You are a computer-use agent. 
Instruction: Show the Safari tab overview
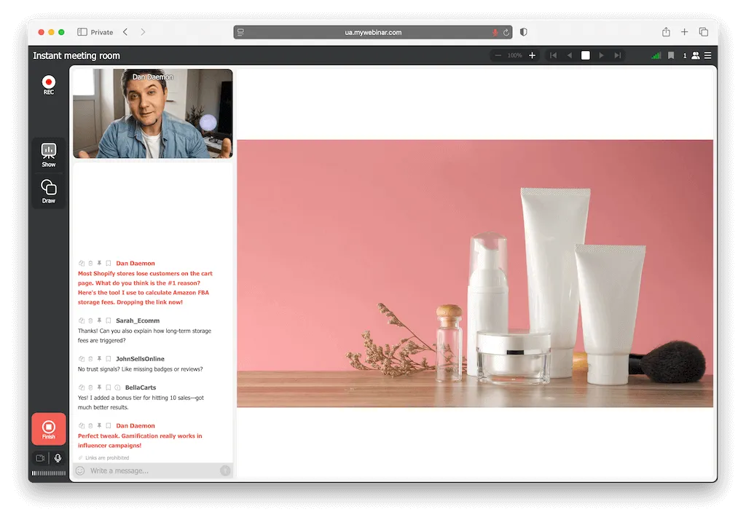[703, 32]
